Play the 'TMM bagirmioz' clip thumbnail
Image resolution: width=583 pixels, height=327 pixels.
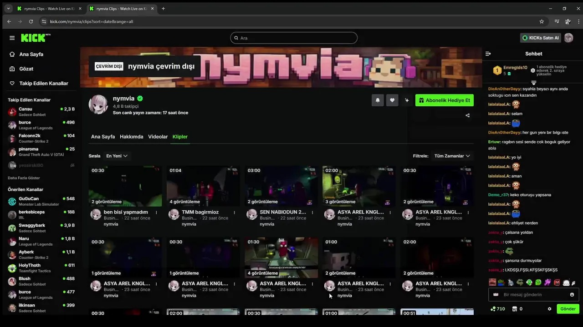pos(203,186)
